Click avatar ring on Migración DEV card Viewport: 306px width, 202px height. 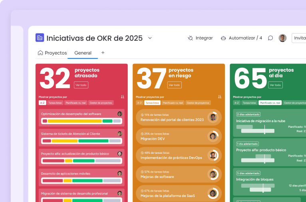coord(213,136)
